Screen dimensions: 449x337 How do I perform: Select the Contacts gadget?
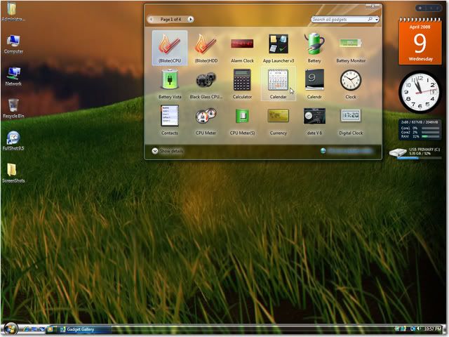[170, 120]
